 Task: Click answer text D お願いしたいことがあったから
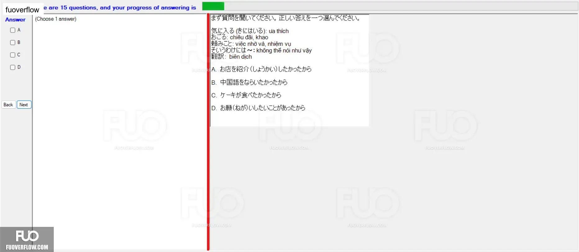pyautogui.click(x=258, y=108)
